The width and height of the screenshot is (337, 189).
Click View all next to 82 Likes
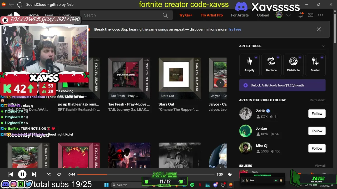320,166
